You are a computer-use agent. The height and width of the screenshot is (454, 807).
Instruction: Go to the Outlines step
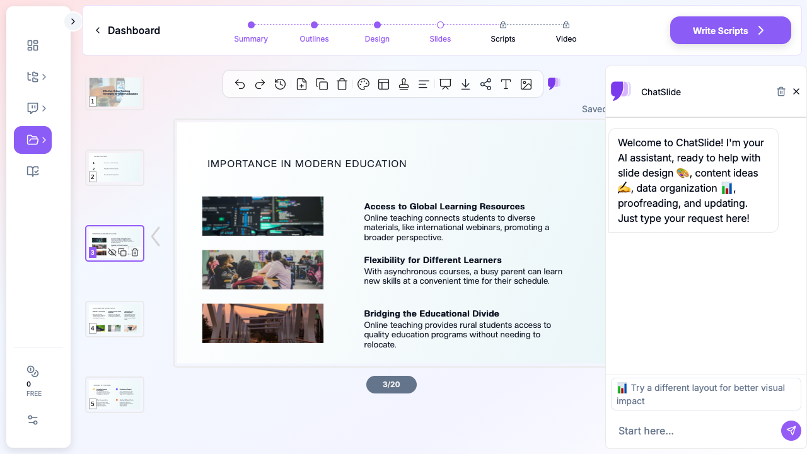pyautogui.click(x=314, y=32)
